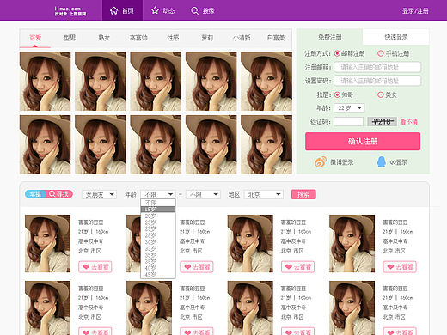Click the magnifier icon in the 寻找 pill
The width and height of the screenshot is (447, 335).
[x=52, y=194]
